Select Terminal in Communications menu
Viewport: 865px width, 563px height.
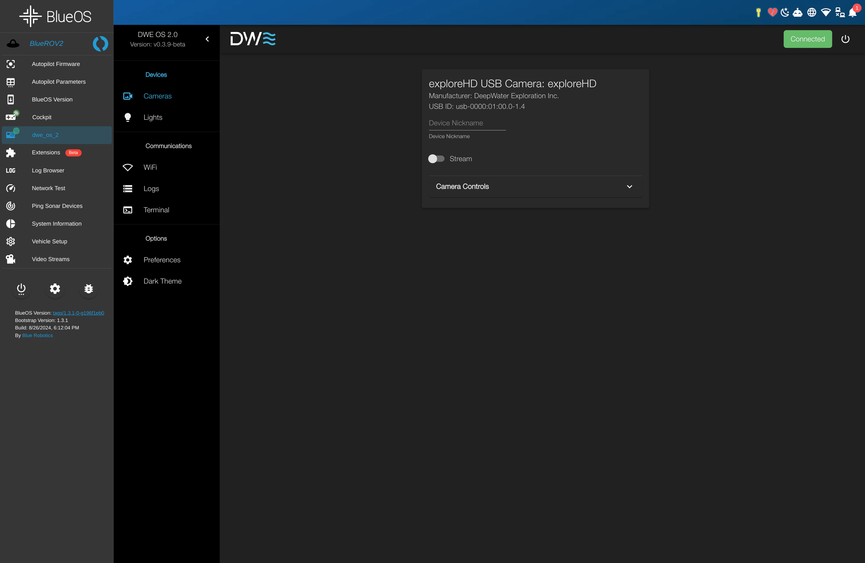[x=156, y=210]
